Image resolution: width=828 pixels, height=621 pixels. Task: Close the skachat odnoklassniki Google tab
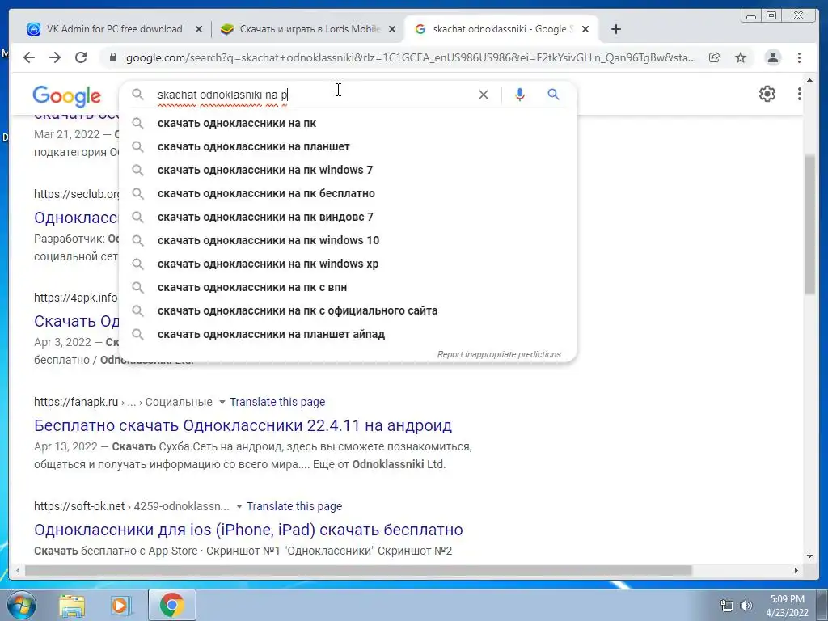(585, 30)
